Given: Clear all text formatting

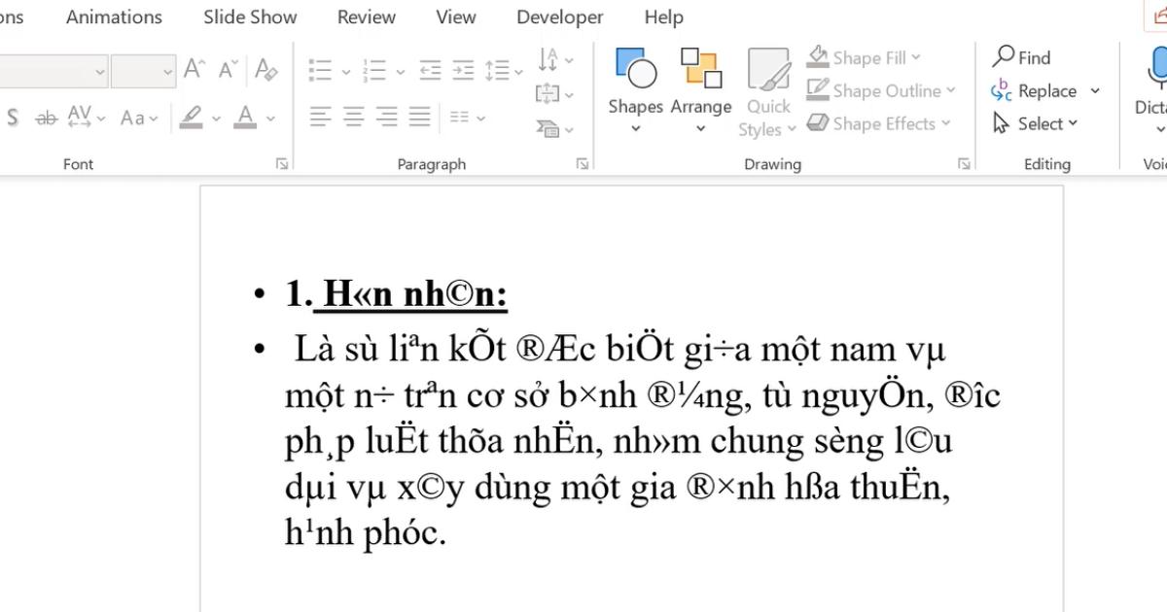Looking at the screenshot, I should [x=265, y=70].
